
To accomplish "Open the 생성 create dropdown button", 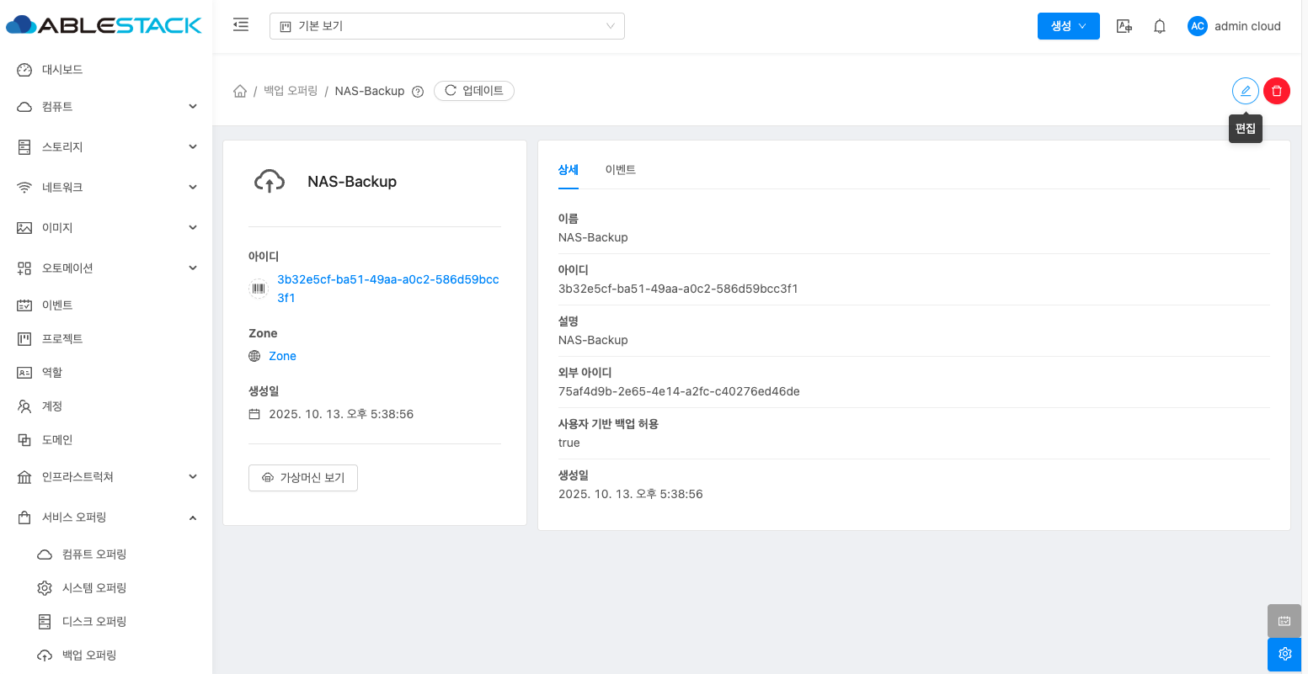I will [1068, 26].
